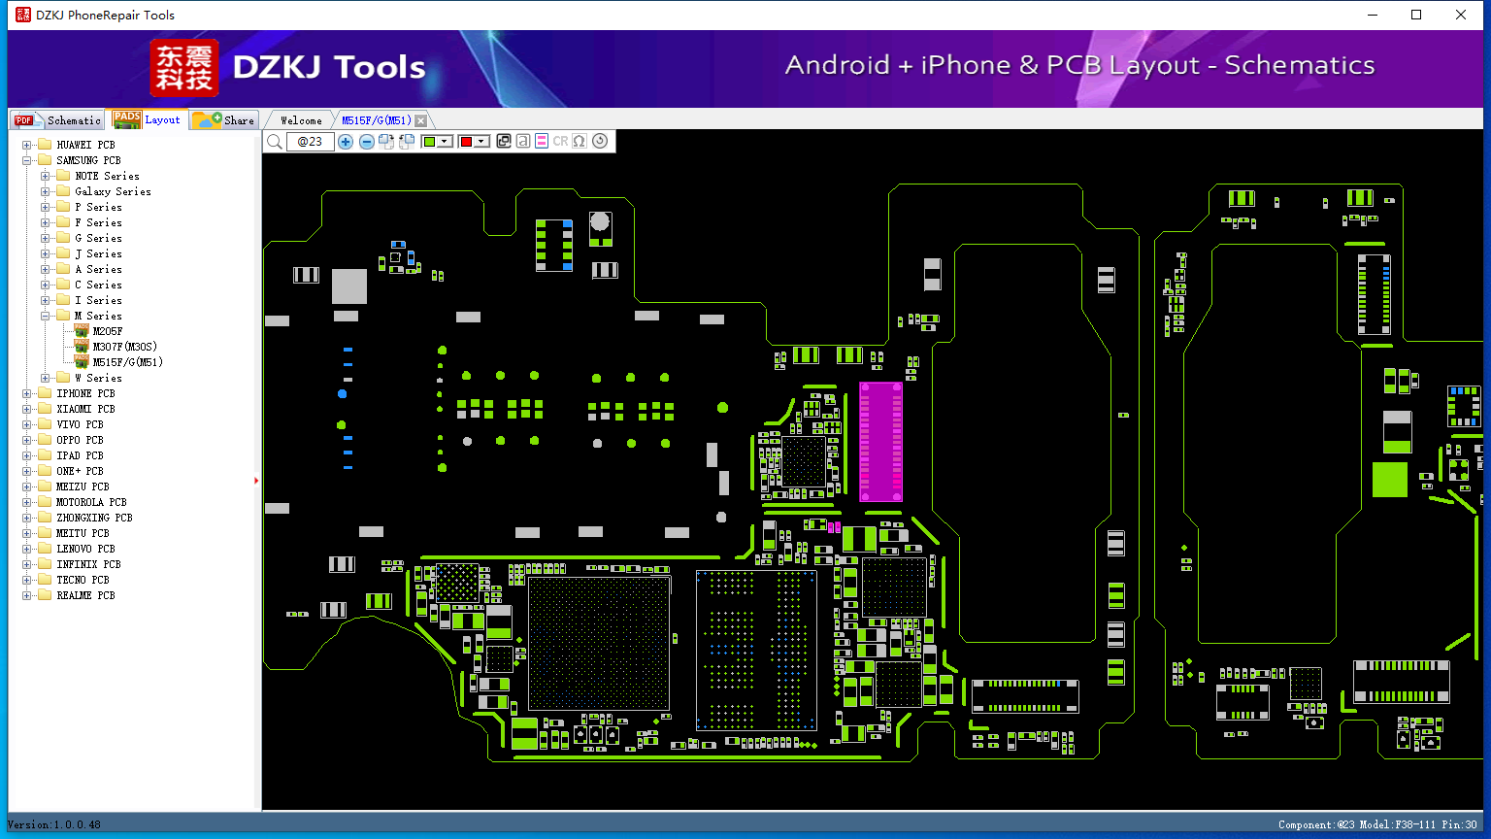This screenshot has width=1491, height=839.
Task: Zoom out with the blue minus button
Action: (367, 142)
